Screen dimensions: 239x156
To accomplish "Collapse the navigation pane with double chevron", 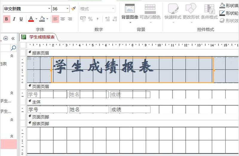I will 13,38.
